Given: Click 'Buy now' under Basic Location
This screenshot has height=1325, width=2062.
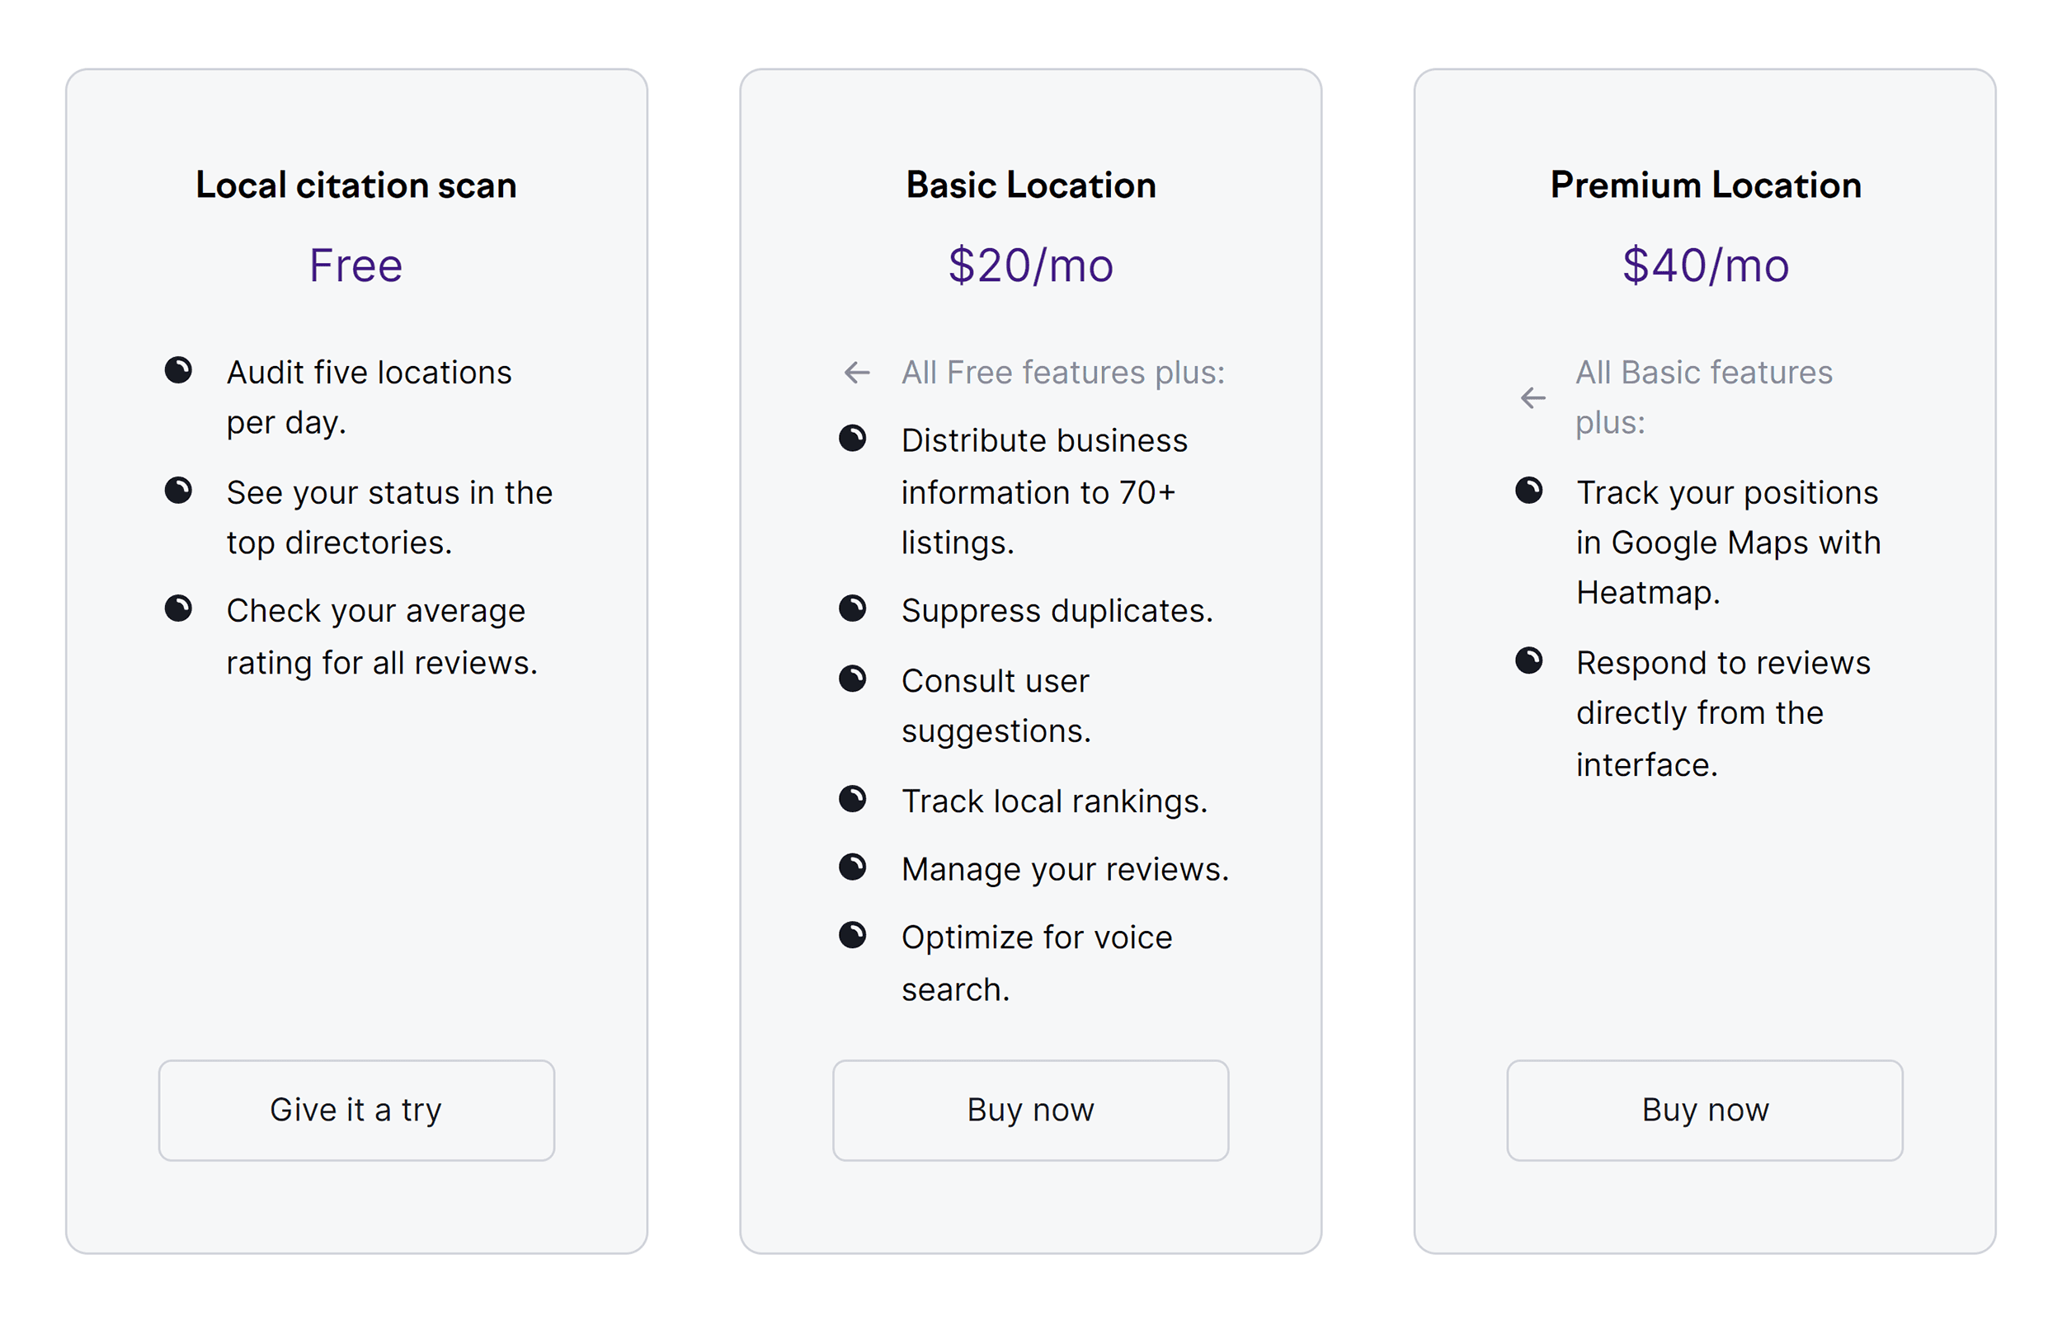Looking at the screenshot, I should (1030, 1110).
